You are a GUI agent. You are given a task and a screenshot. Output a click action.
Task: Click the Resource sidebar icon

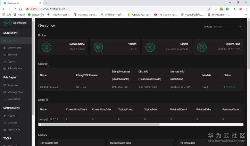tap(5, 85)
